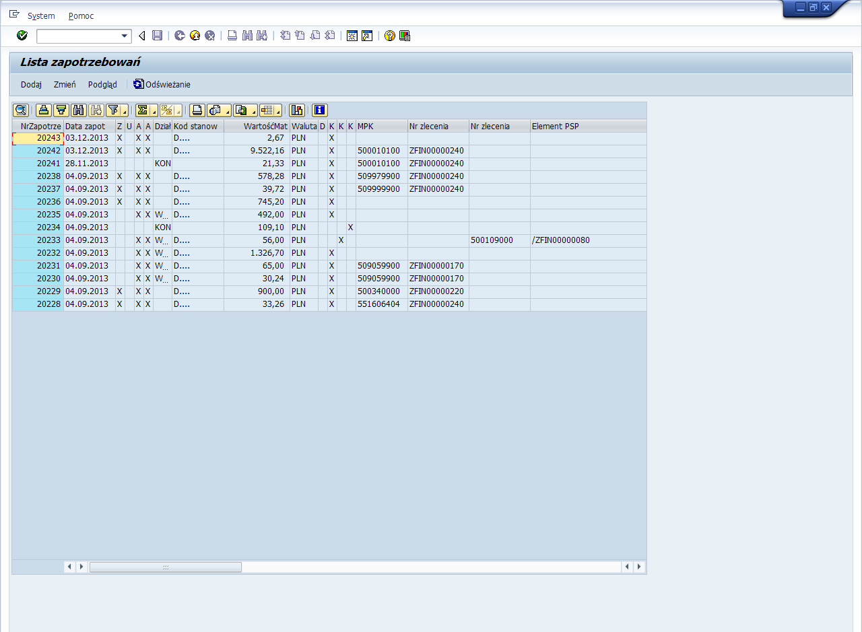The width and height of the screenshot is (862, 632).
Task: Click the order number ZFIN00000220
Action: pyautogui.click(x=436, y=291)
